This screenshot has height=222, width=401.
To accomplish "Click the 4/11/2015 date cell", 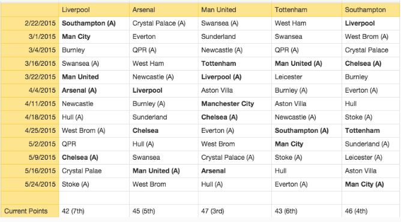I will pos(29,104).
